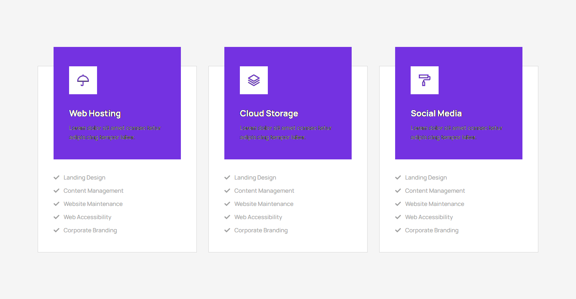Click checkmark beside Corporate Branding under Social Media
Image resolution: width=576 pixels, height=299 pixels.
click(x=398, y=230)
